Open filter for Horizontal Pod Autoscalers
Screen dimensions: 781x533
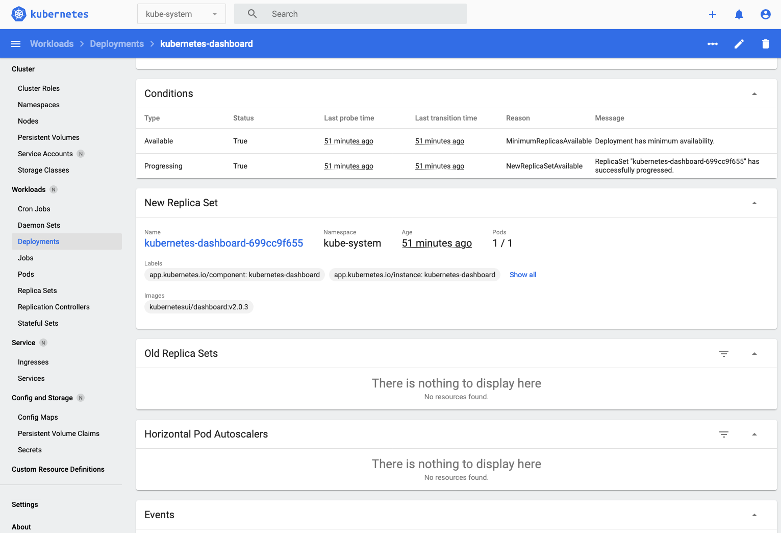tap(724, 434)
